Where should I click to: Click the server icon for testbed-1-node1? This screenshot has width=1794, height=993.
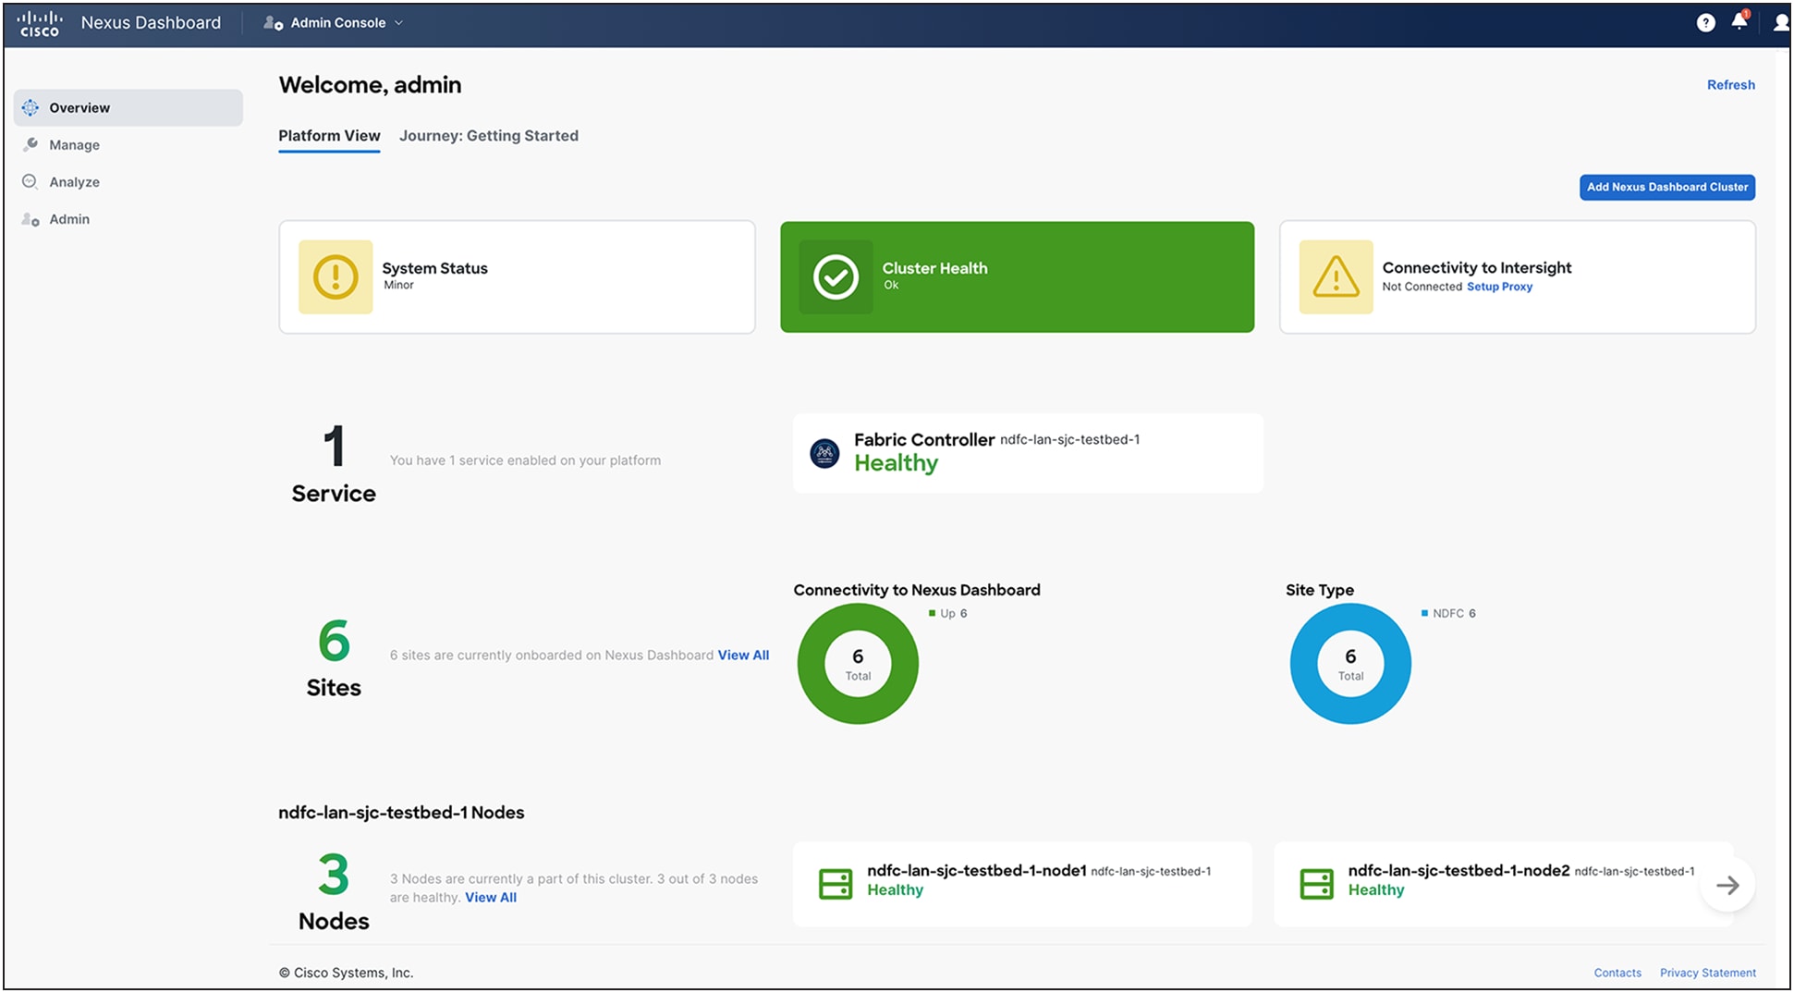pos(836,884)
